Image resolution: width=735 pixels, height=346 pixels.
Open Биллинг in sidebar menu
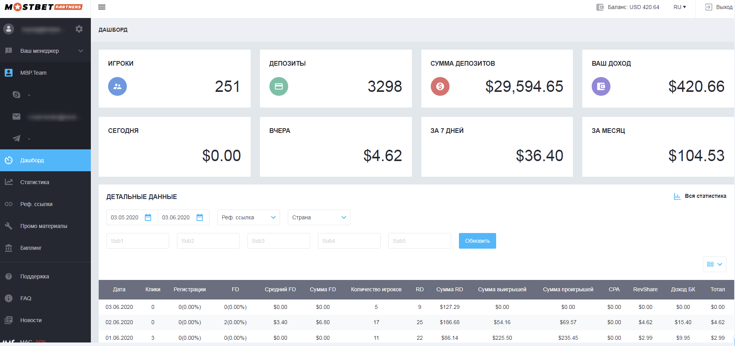[31, 248]
